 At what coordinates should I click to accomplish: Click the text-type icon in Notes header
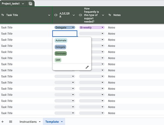click(110, 15)
